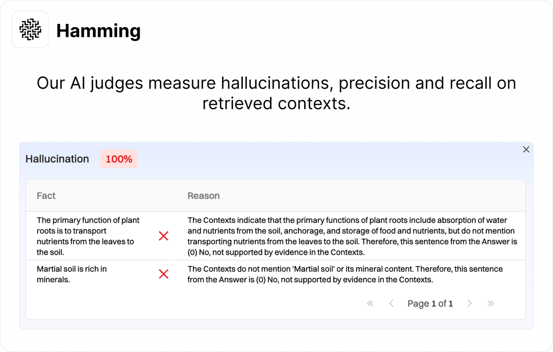This screenshot has width=553, height=352.
Task: Select the plant roots fact text
Action: click(x=88, y=236)
